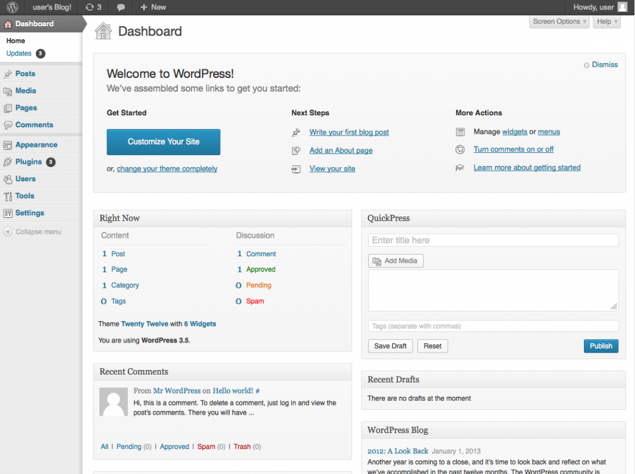
Task: Click the Media icon in sidebar
Action: [x=8, y=91]
